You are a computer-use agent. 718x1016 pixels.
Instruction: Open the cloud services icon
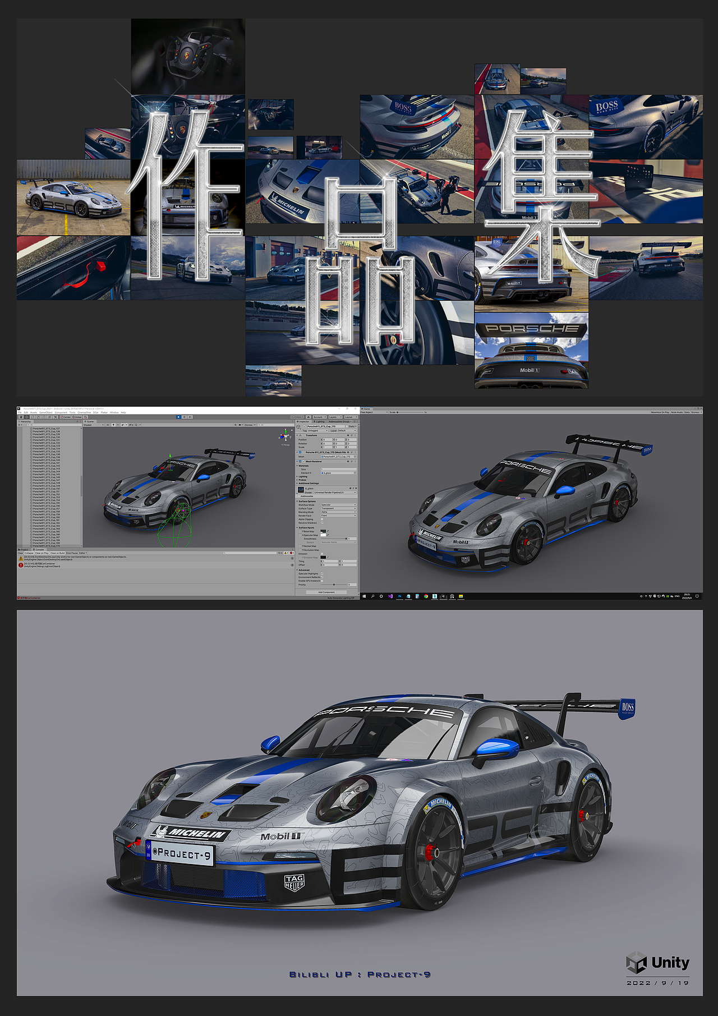click(309, 417)
